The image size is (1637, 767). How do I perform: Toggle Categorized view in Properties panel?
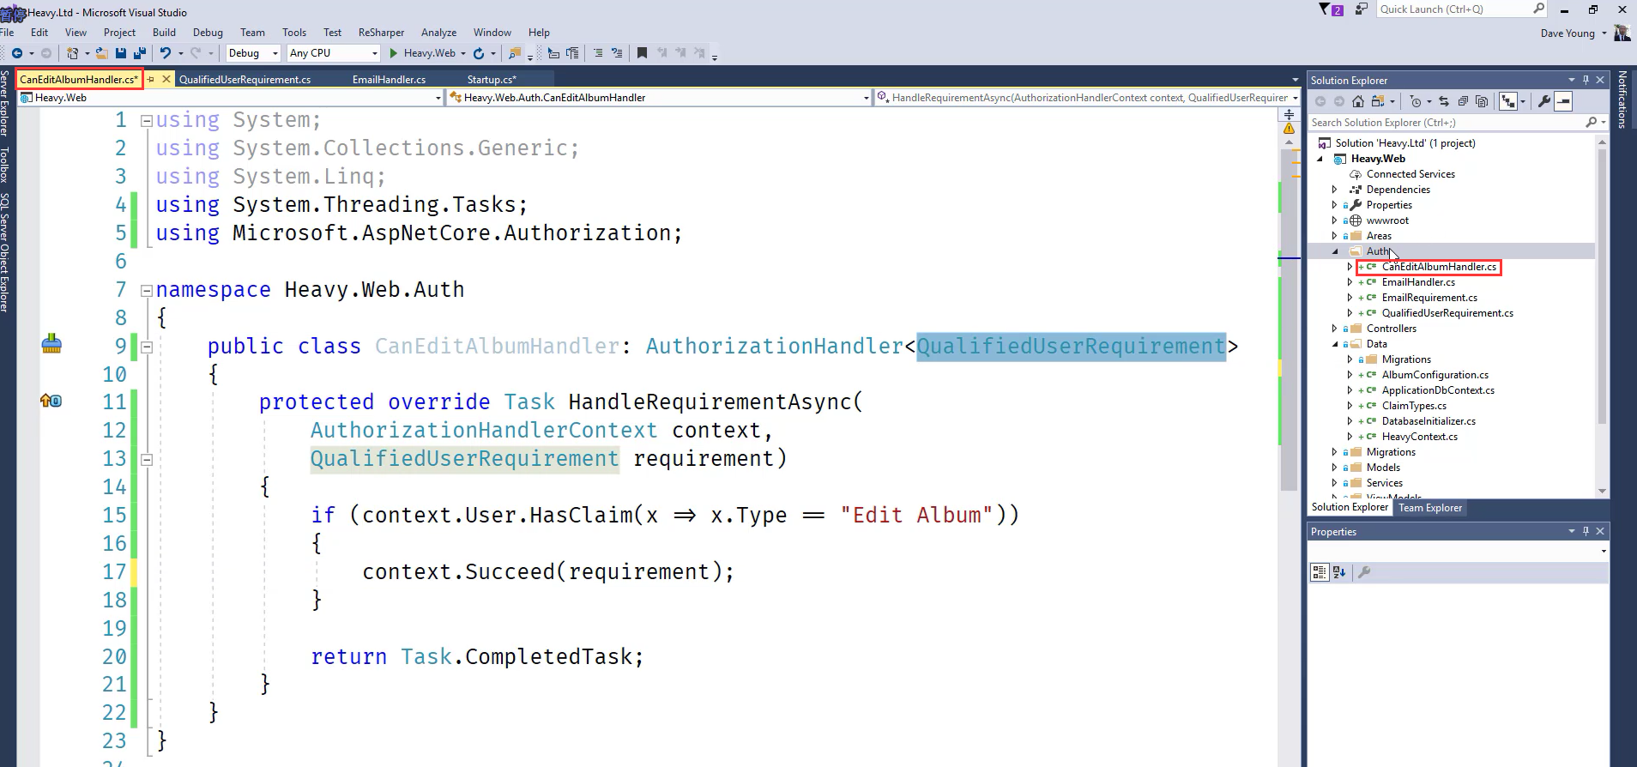(x=1320, y=572)
